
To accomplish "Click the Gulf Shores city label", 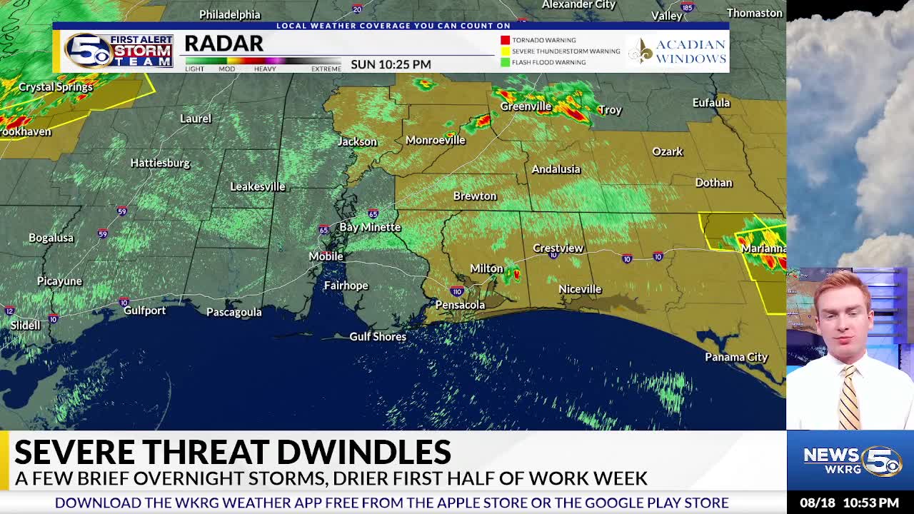I will pyautogui.click(x=378, y=336).
